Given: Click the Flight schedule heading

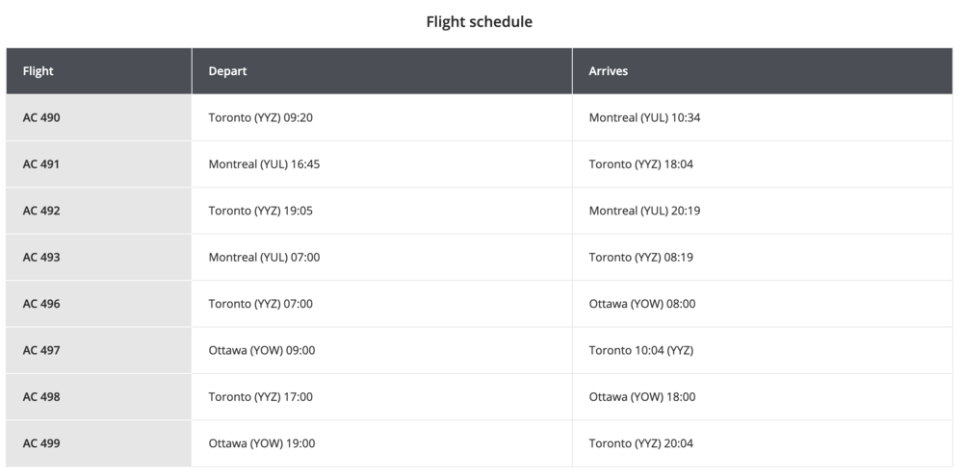Looking at the screenshot, I should click(x=480, y=21).
